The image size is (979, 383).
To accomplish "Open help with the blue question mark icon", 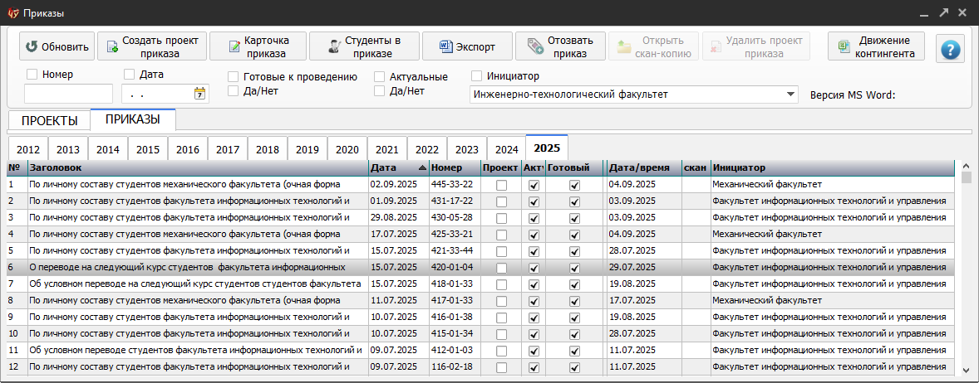I will (951, 49).
